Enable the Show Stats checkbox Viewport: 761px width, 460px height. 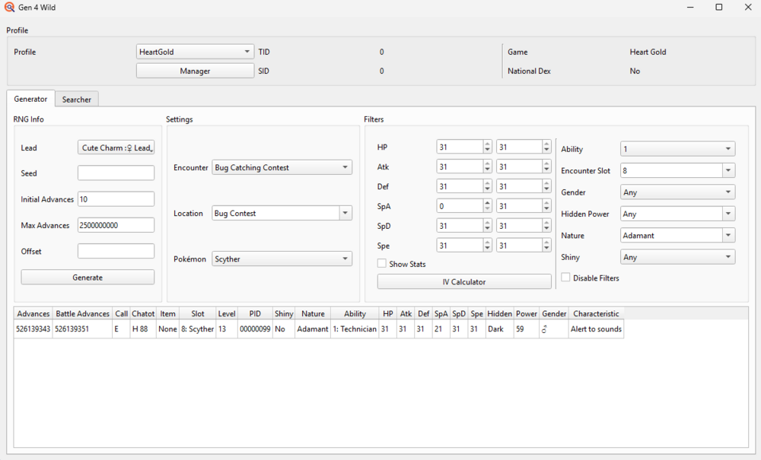[x=382, y=264]
